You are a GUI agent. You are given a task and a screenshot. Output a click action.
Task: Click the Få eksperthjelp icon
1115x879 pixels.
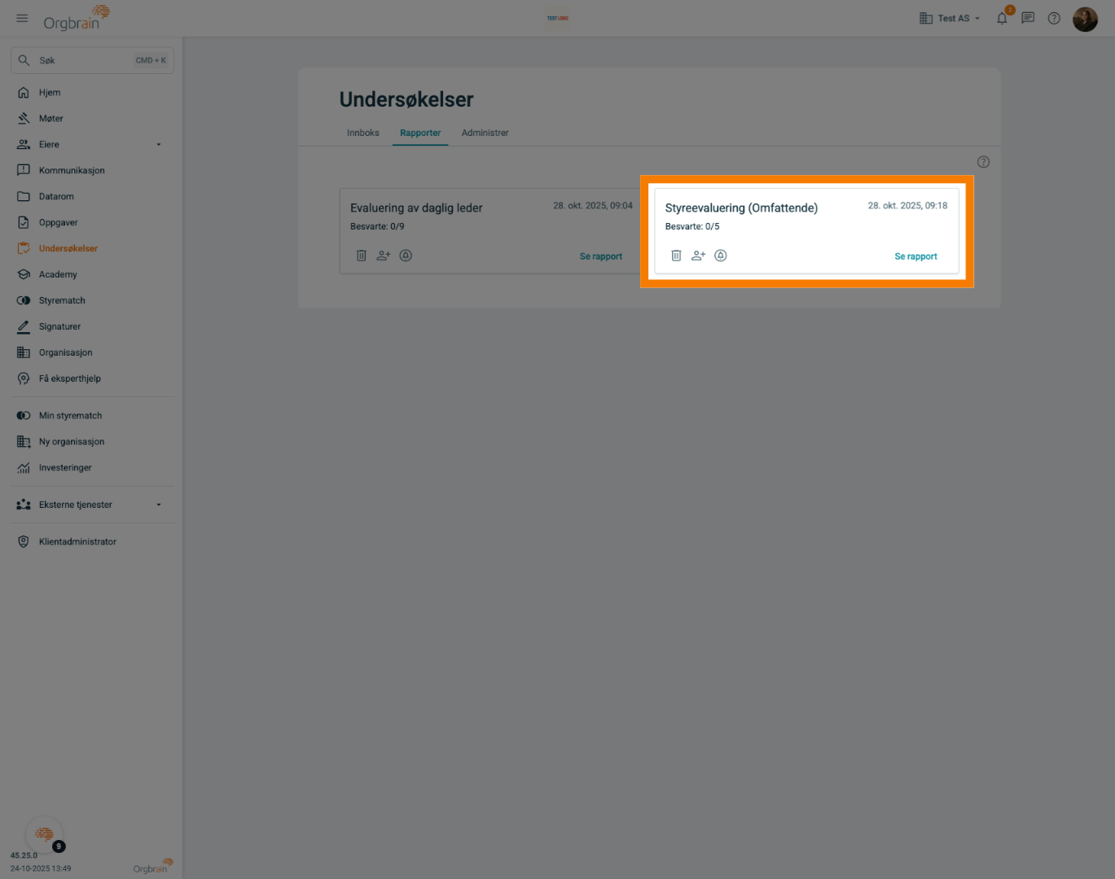click(x=24, y=378)
